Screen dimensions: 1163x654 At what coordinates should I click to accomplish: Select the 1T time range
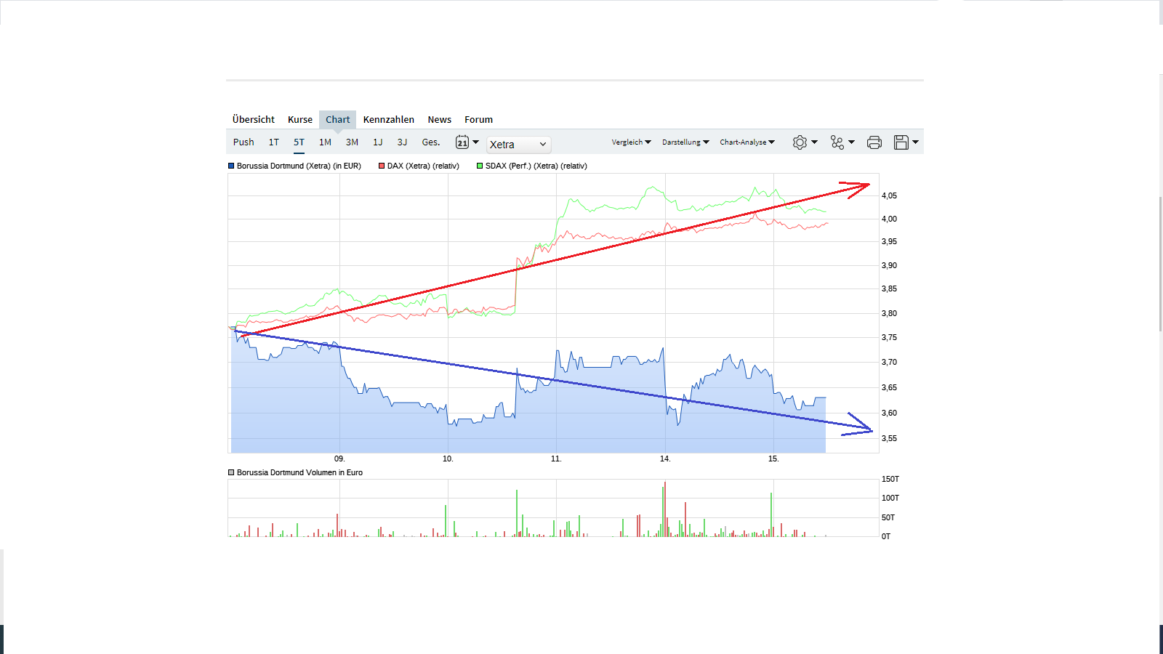[274, 142]
